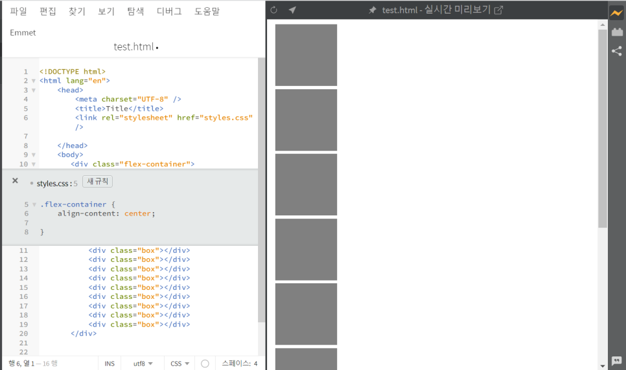Image resolution: width=626 pixels, height=370 pixels.
Task: Collapse the body tag on line 9
Action: [x=34, y=155]
